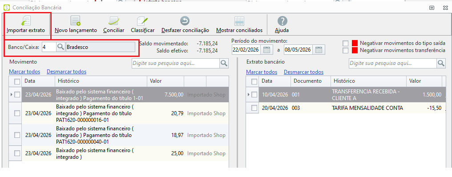The width and height of the screenshot is (452, 177).
Task: Click Desfazer conciliação icon
Action: click(185, 21)
